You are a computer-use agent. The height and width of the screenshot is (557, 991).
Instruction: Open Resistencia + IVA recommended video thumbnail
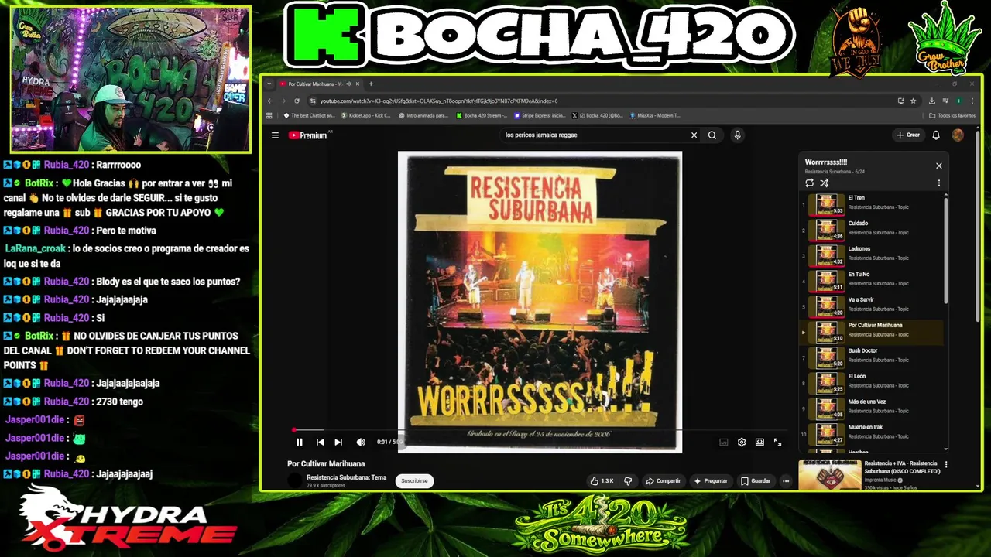tap(830, 475)
